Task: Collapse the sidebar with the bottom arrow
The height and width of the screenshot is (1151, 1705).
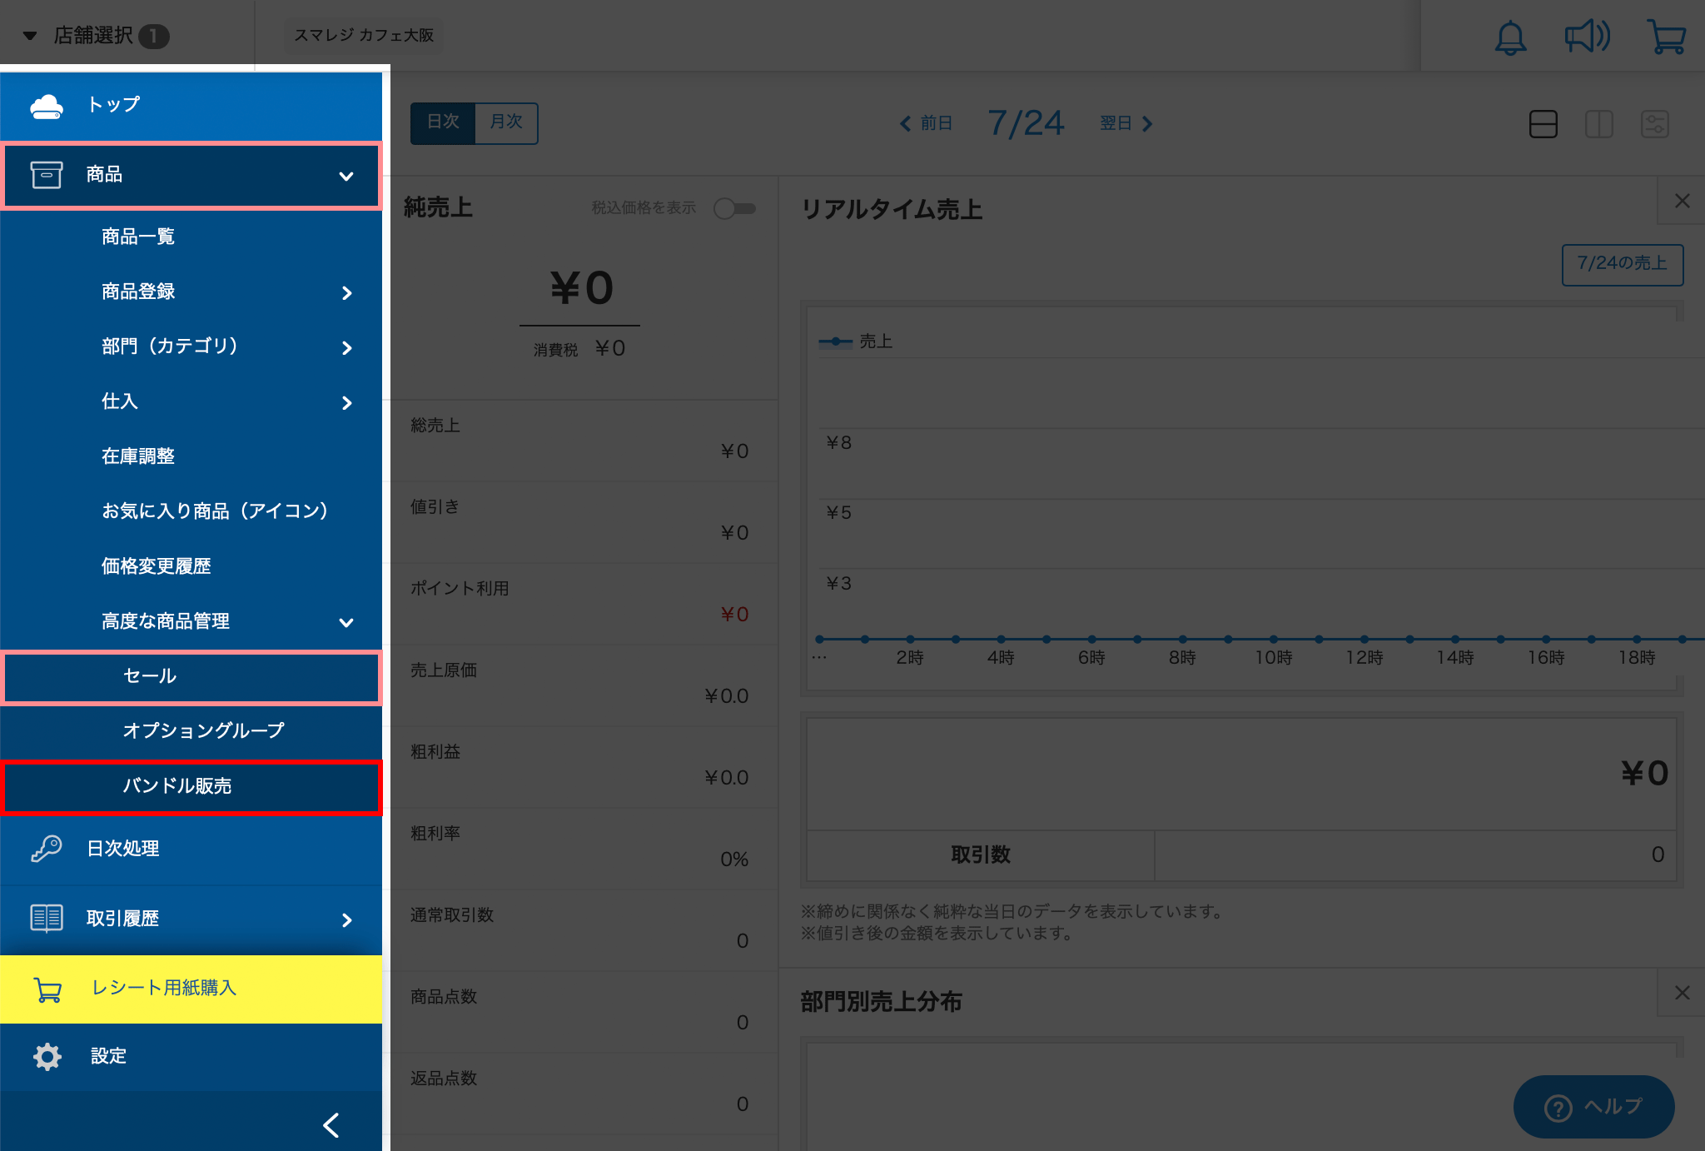Action: pyautogui.click(x=331, y=1125)
